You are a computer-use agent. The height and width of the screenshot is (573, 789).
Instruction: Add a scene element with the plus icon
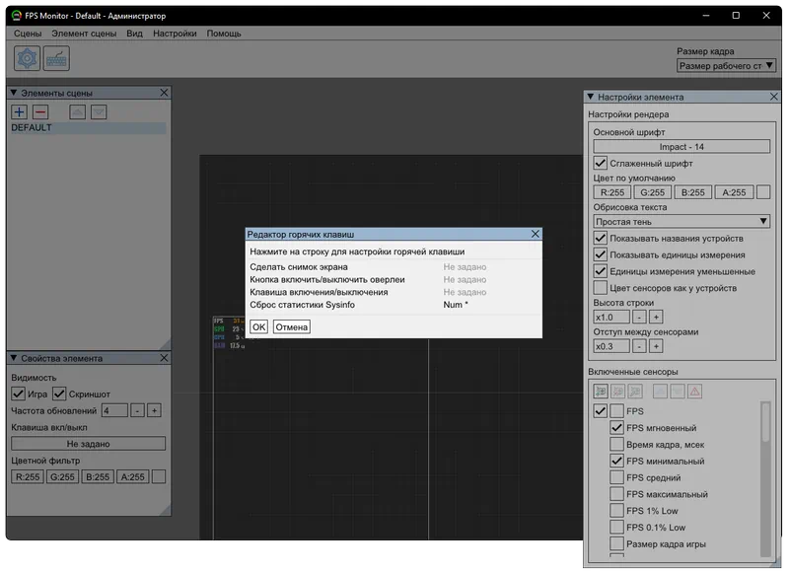pyautogui.click(x=19, y=112)
